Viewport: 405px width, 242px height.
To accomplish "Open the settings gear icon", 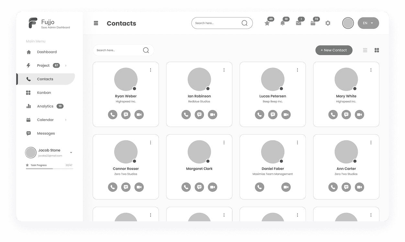I will pos(328,23).
